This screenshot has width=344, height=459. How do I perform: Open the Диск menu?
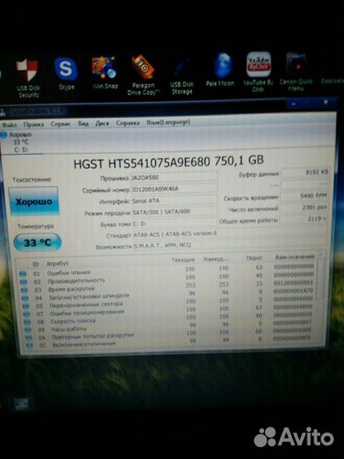(102, 123)
